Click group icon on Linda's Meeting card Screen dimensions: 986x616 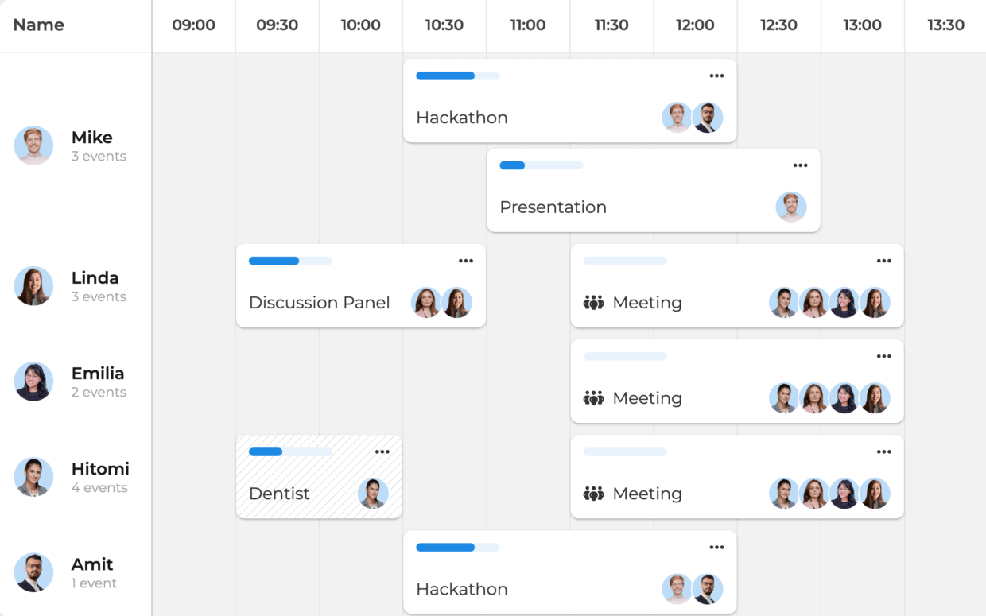[x=593, y=303]
